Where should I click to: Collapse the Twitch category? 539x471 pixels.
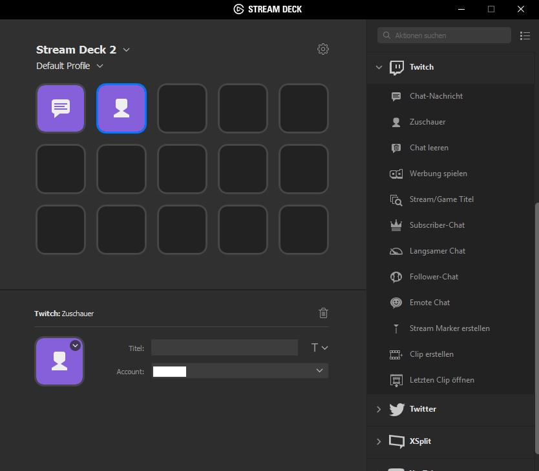(379, 67)
